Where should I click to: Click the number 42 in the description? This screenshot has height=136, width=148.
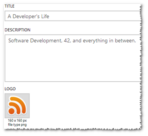(67, 41)
